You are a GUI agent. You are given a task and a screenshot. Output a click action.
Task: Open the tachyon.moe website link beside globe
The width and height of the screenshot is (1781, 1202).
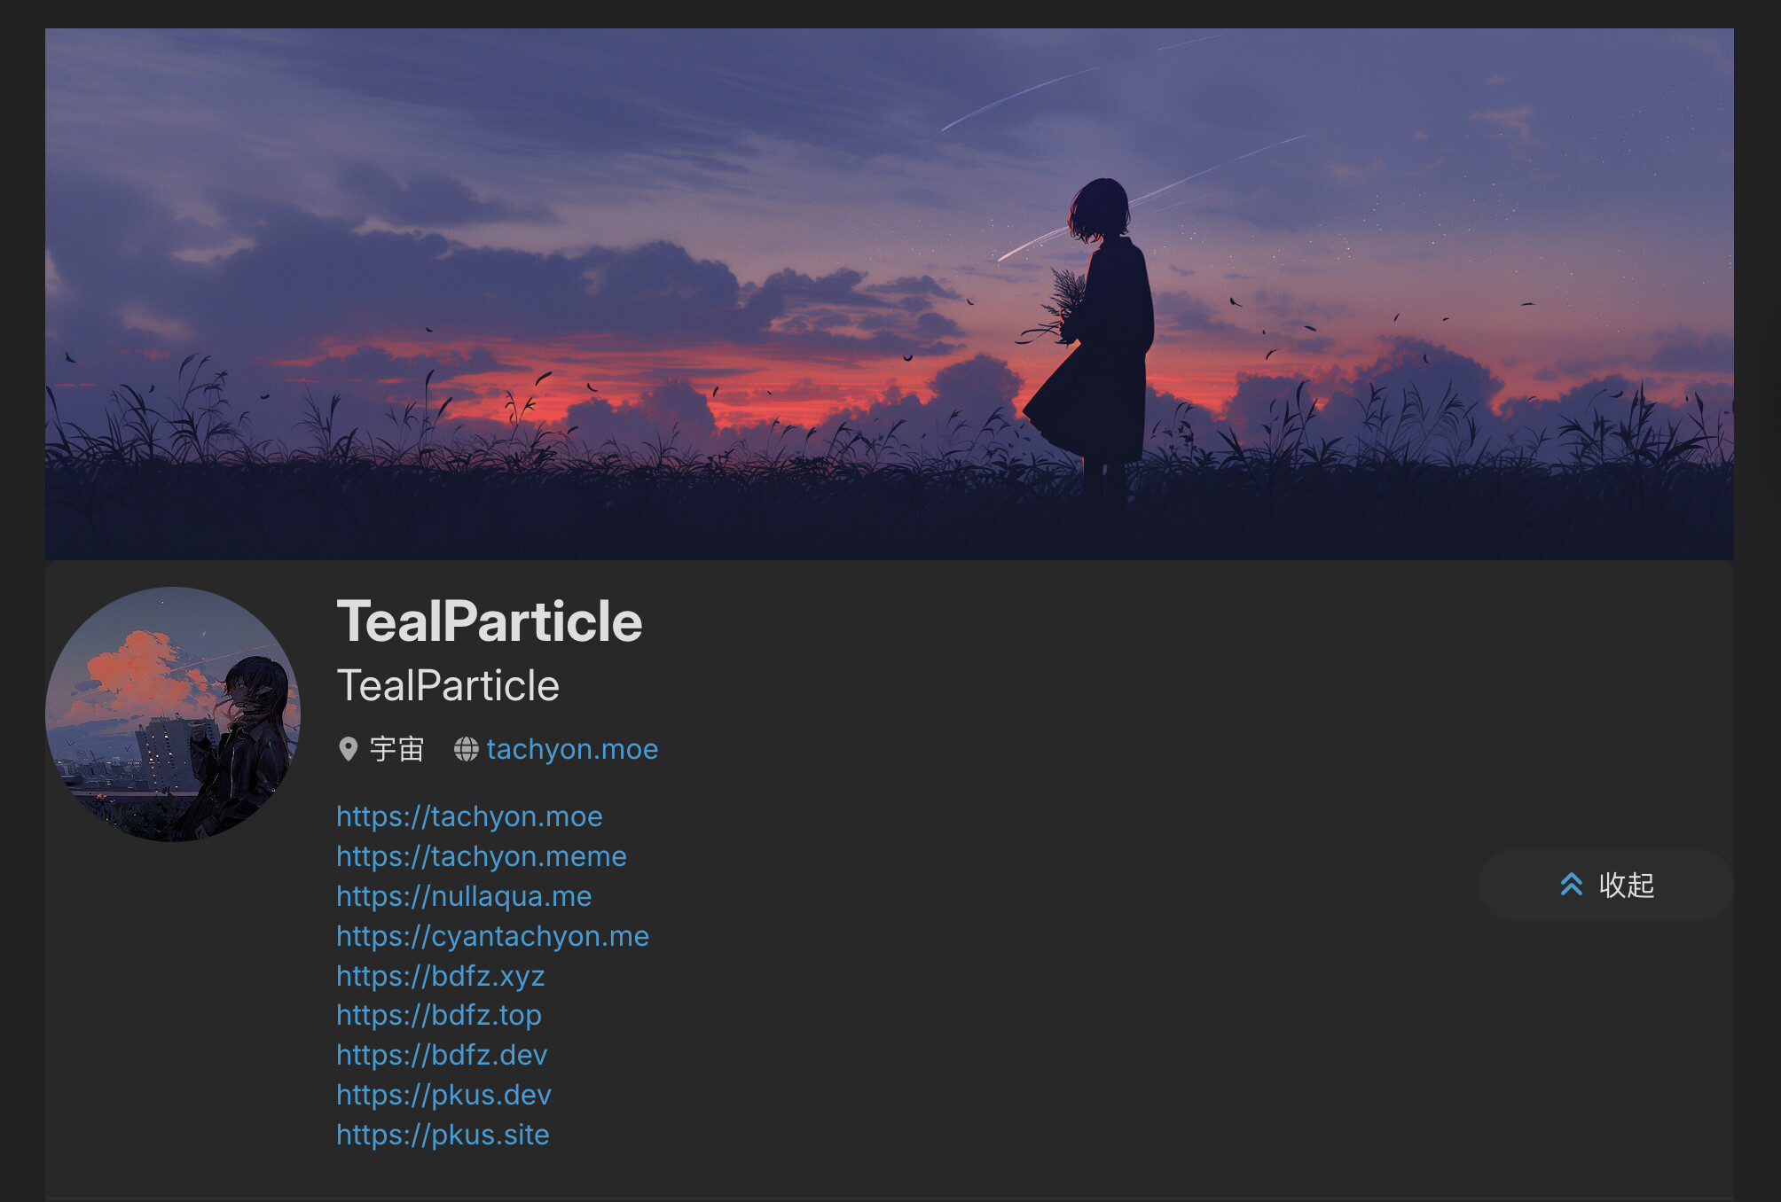[572, 749]
